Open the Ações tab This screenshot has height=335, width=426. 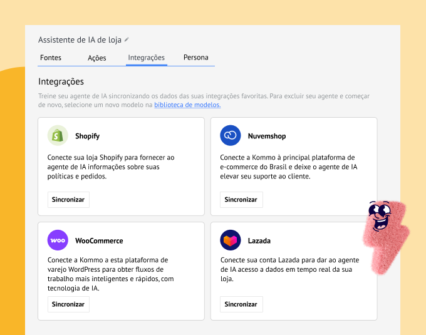tap(97, 58)
